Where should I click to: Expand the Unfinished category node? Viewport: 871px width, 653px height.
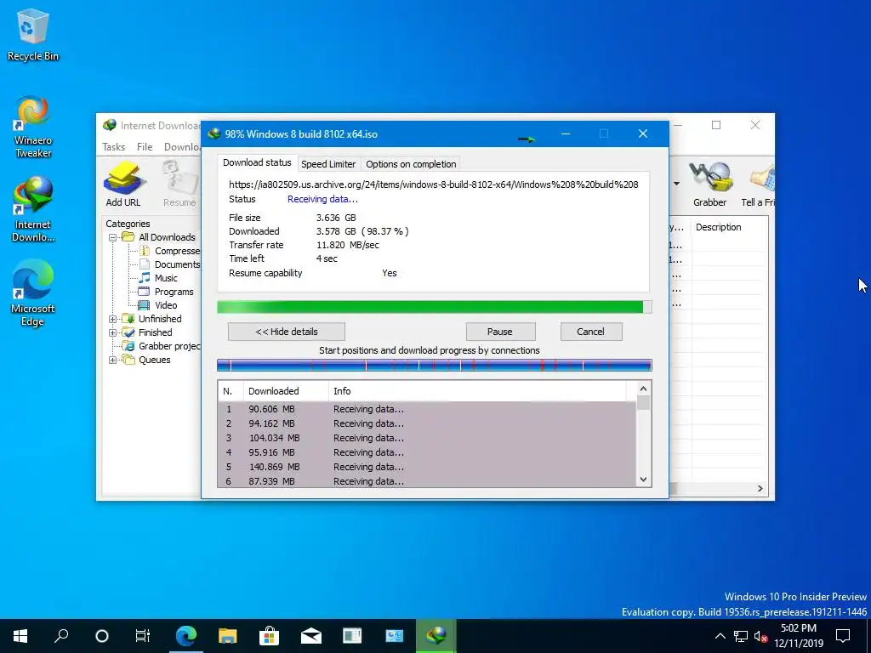coord(113,319)
